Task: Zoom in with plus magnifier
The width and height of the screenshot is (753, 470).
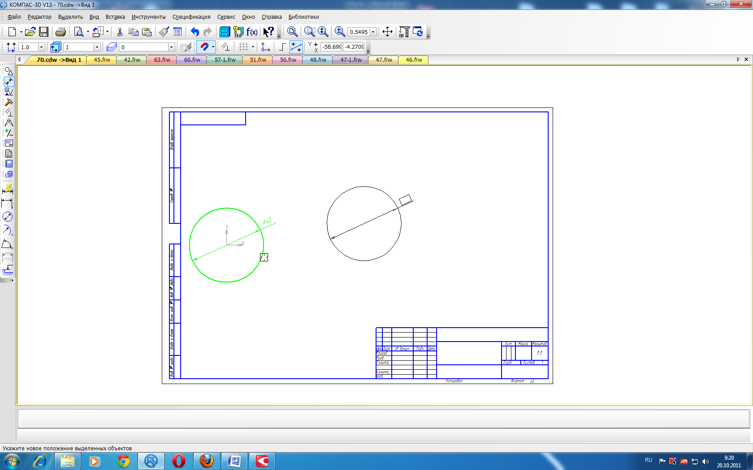Action: pyautogui.click(x=340, y=32)
